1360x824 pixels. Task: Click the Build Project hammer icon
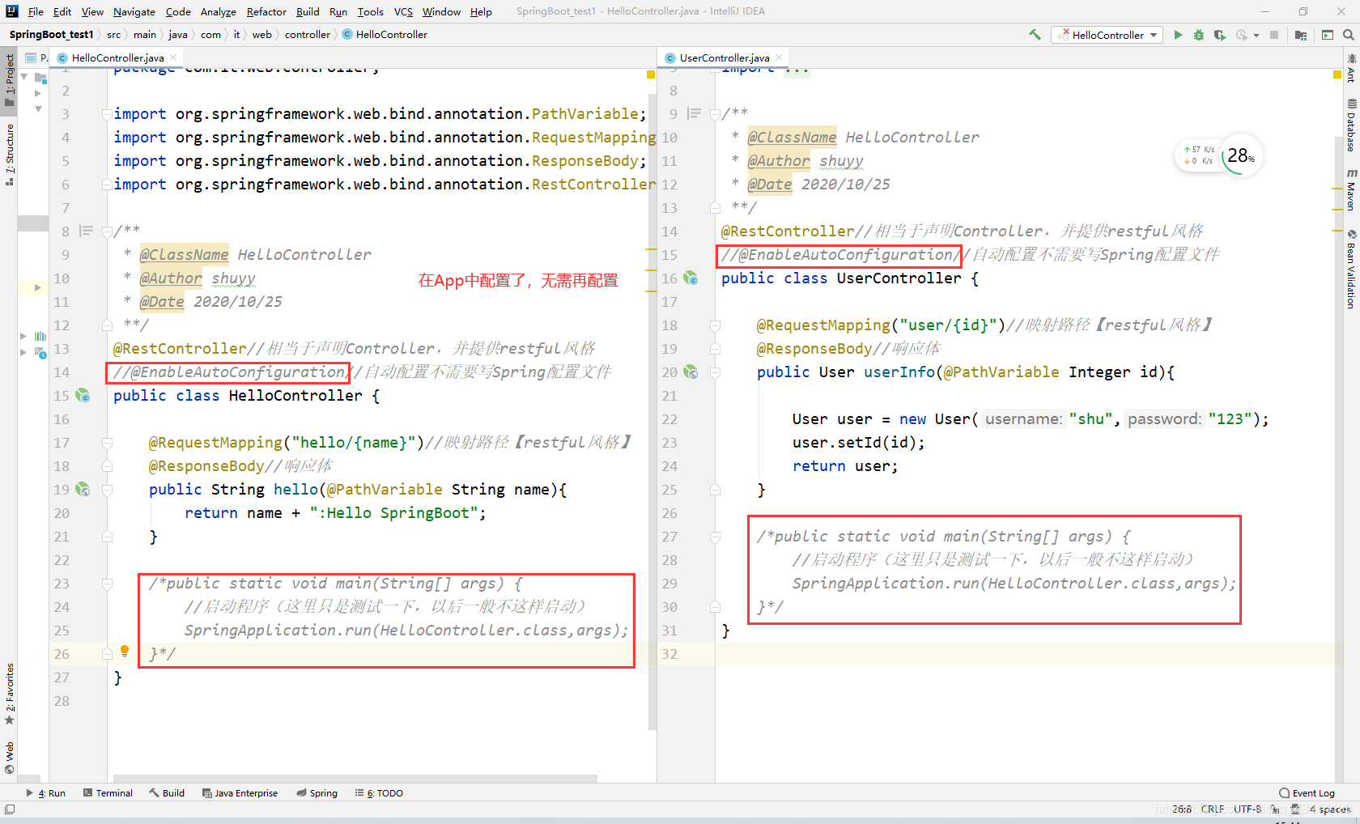(1035, 35)
